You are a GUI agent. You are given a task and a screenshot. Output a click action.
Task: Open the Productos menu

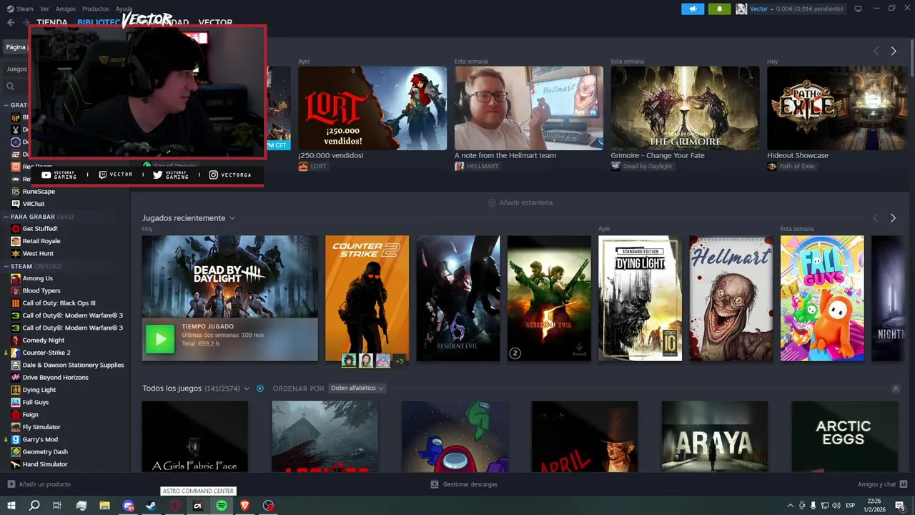tap(95, 9)
